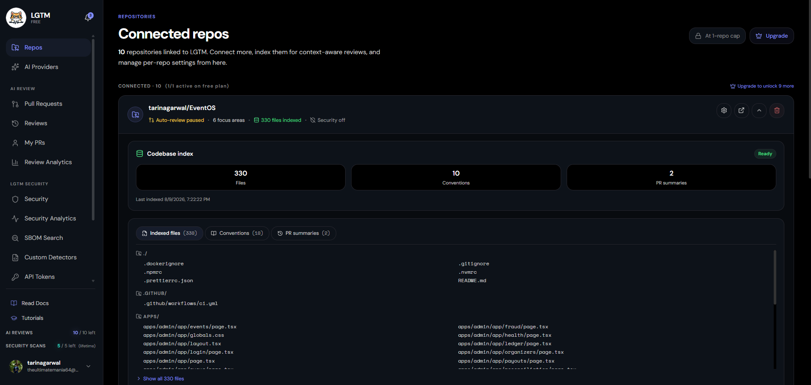
Task: Click the 330 Files stat card
Action: coord(241,177)
